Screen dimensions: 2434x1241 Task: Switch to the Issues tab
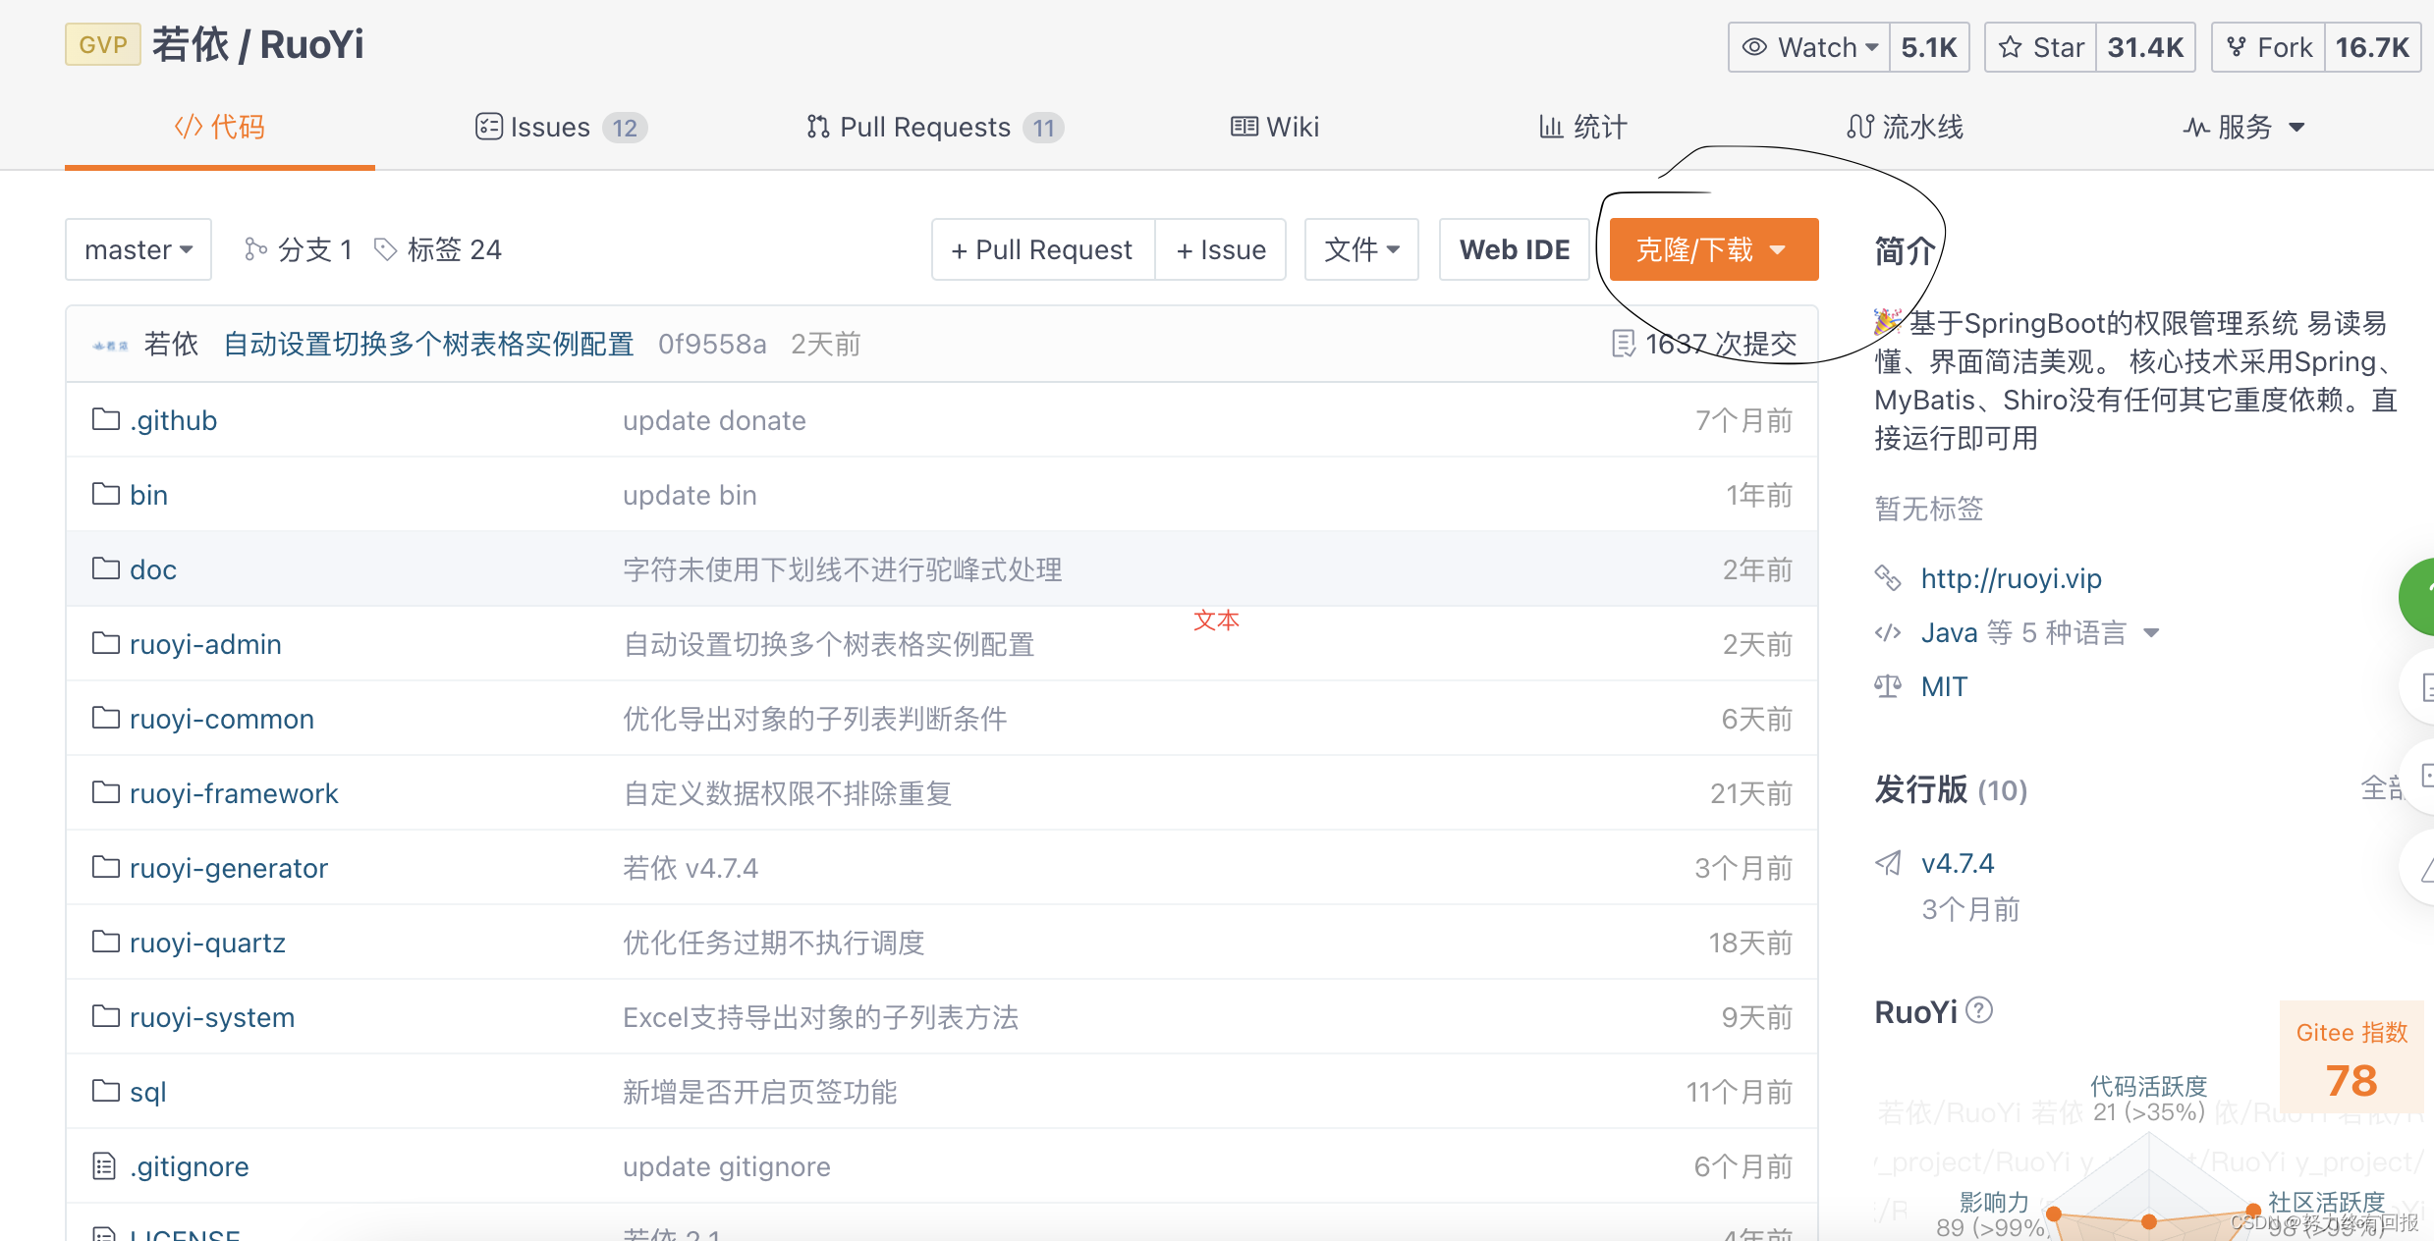pos(560,128)
